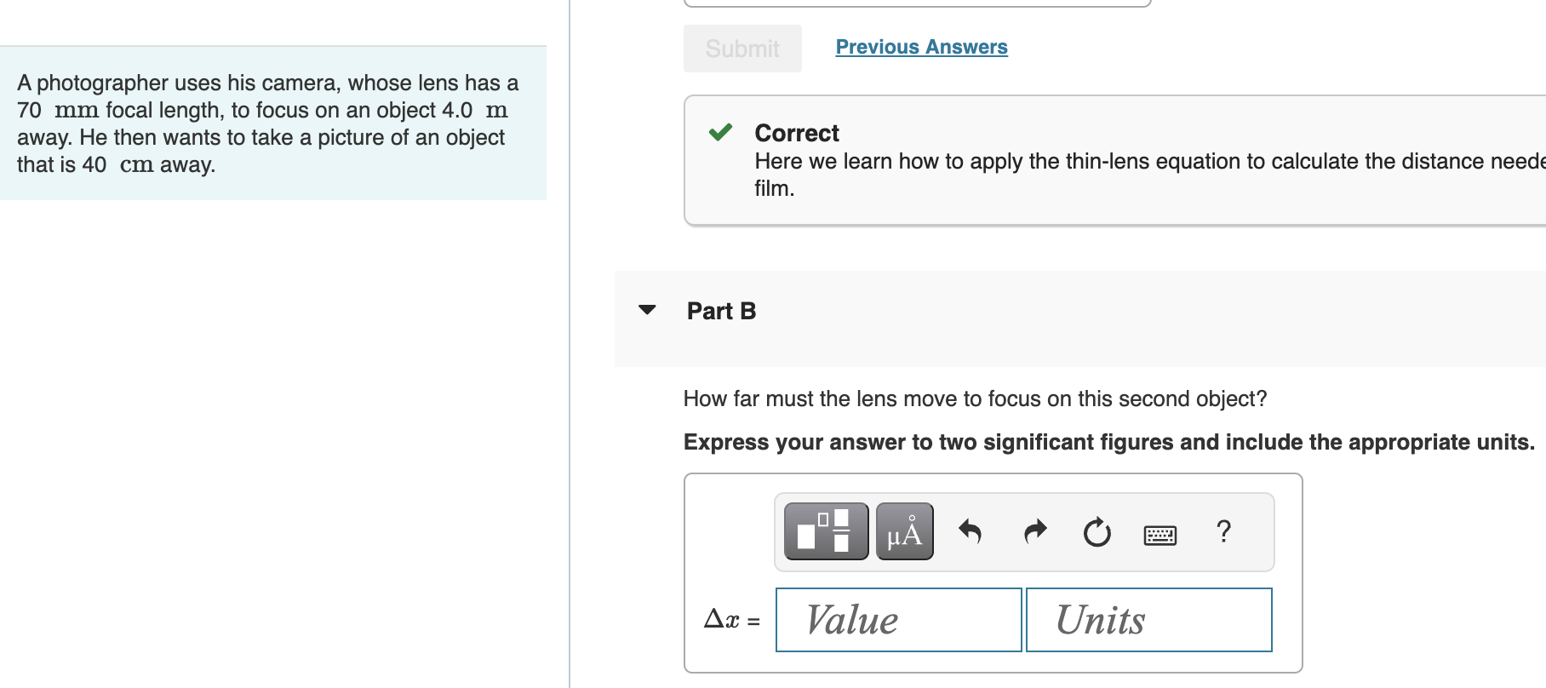Click into the Value input field
The image size is (1546, 688).
(898, 620)
